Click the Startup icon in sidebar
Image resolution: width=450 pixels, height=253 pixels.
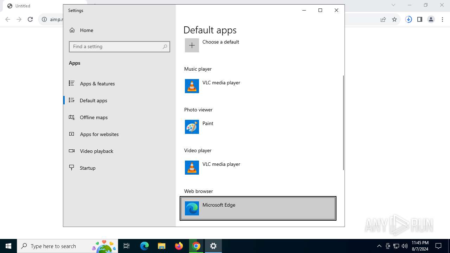tap(72, 168)
